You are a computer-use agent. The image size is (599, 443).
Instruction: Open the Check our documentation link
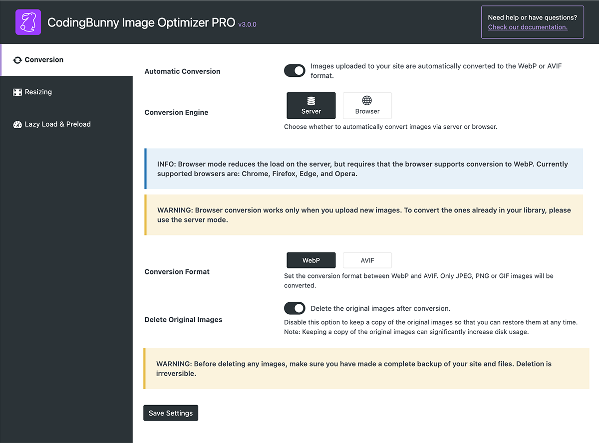click(528, 27)
